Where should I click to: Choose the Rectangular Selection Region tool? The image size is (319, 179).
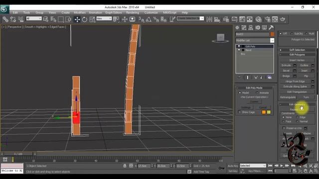pyautogui.click(x=61, y=19)
